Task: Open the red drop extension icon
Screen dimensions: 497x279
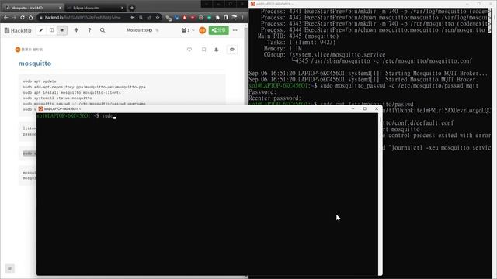Action: (185, 18)
